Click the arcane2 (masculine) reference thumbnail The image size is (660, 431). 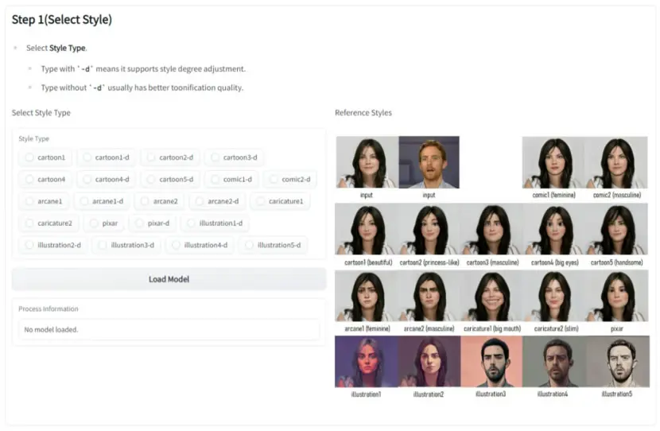(x=429, y=296)
